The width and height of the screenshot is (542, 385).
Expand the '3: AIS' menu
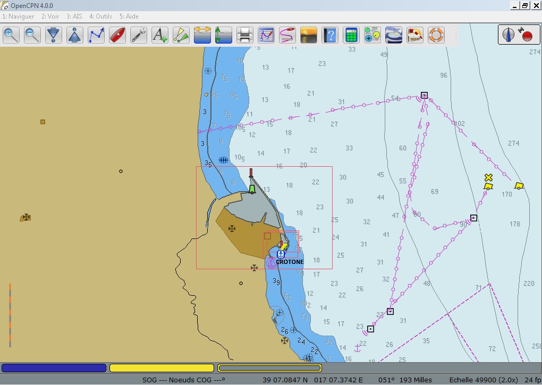click(x=74, y=16)
